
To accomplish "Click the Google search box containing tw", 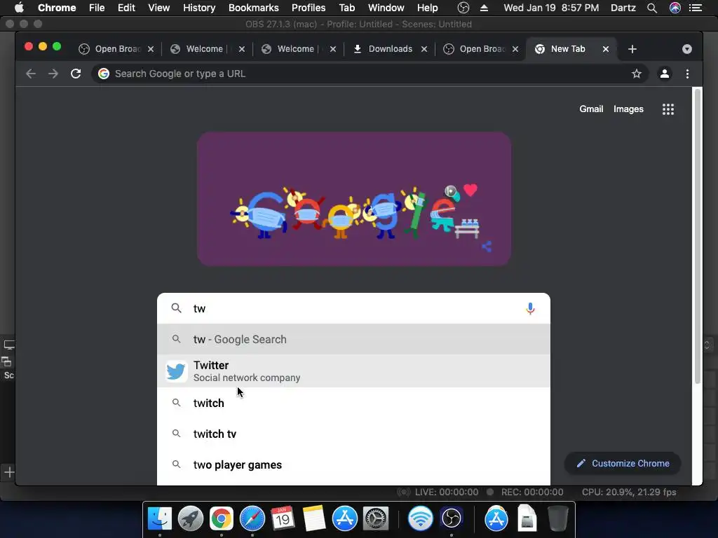I will (353, 309).
